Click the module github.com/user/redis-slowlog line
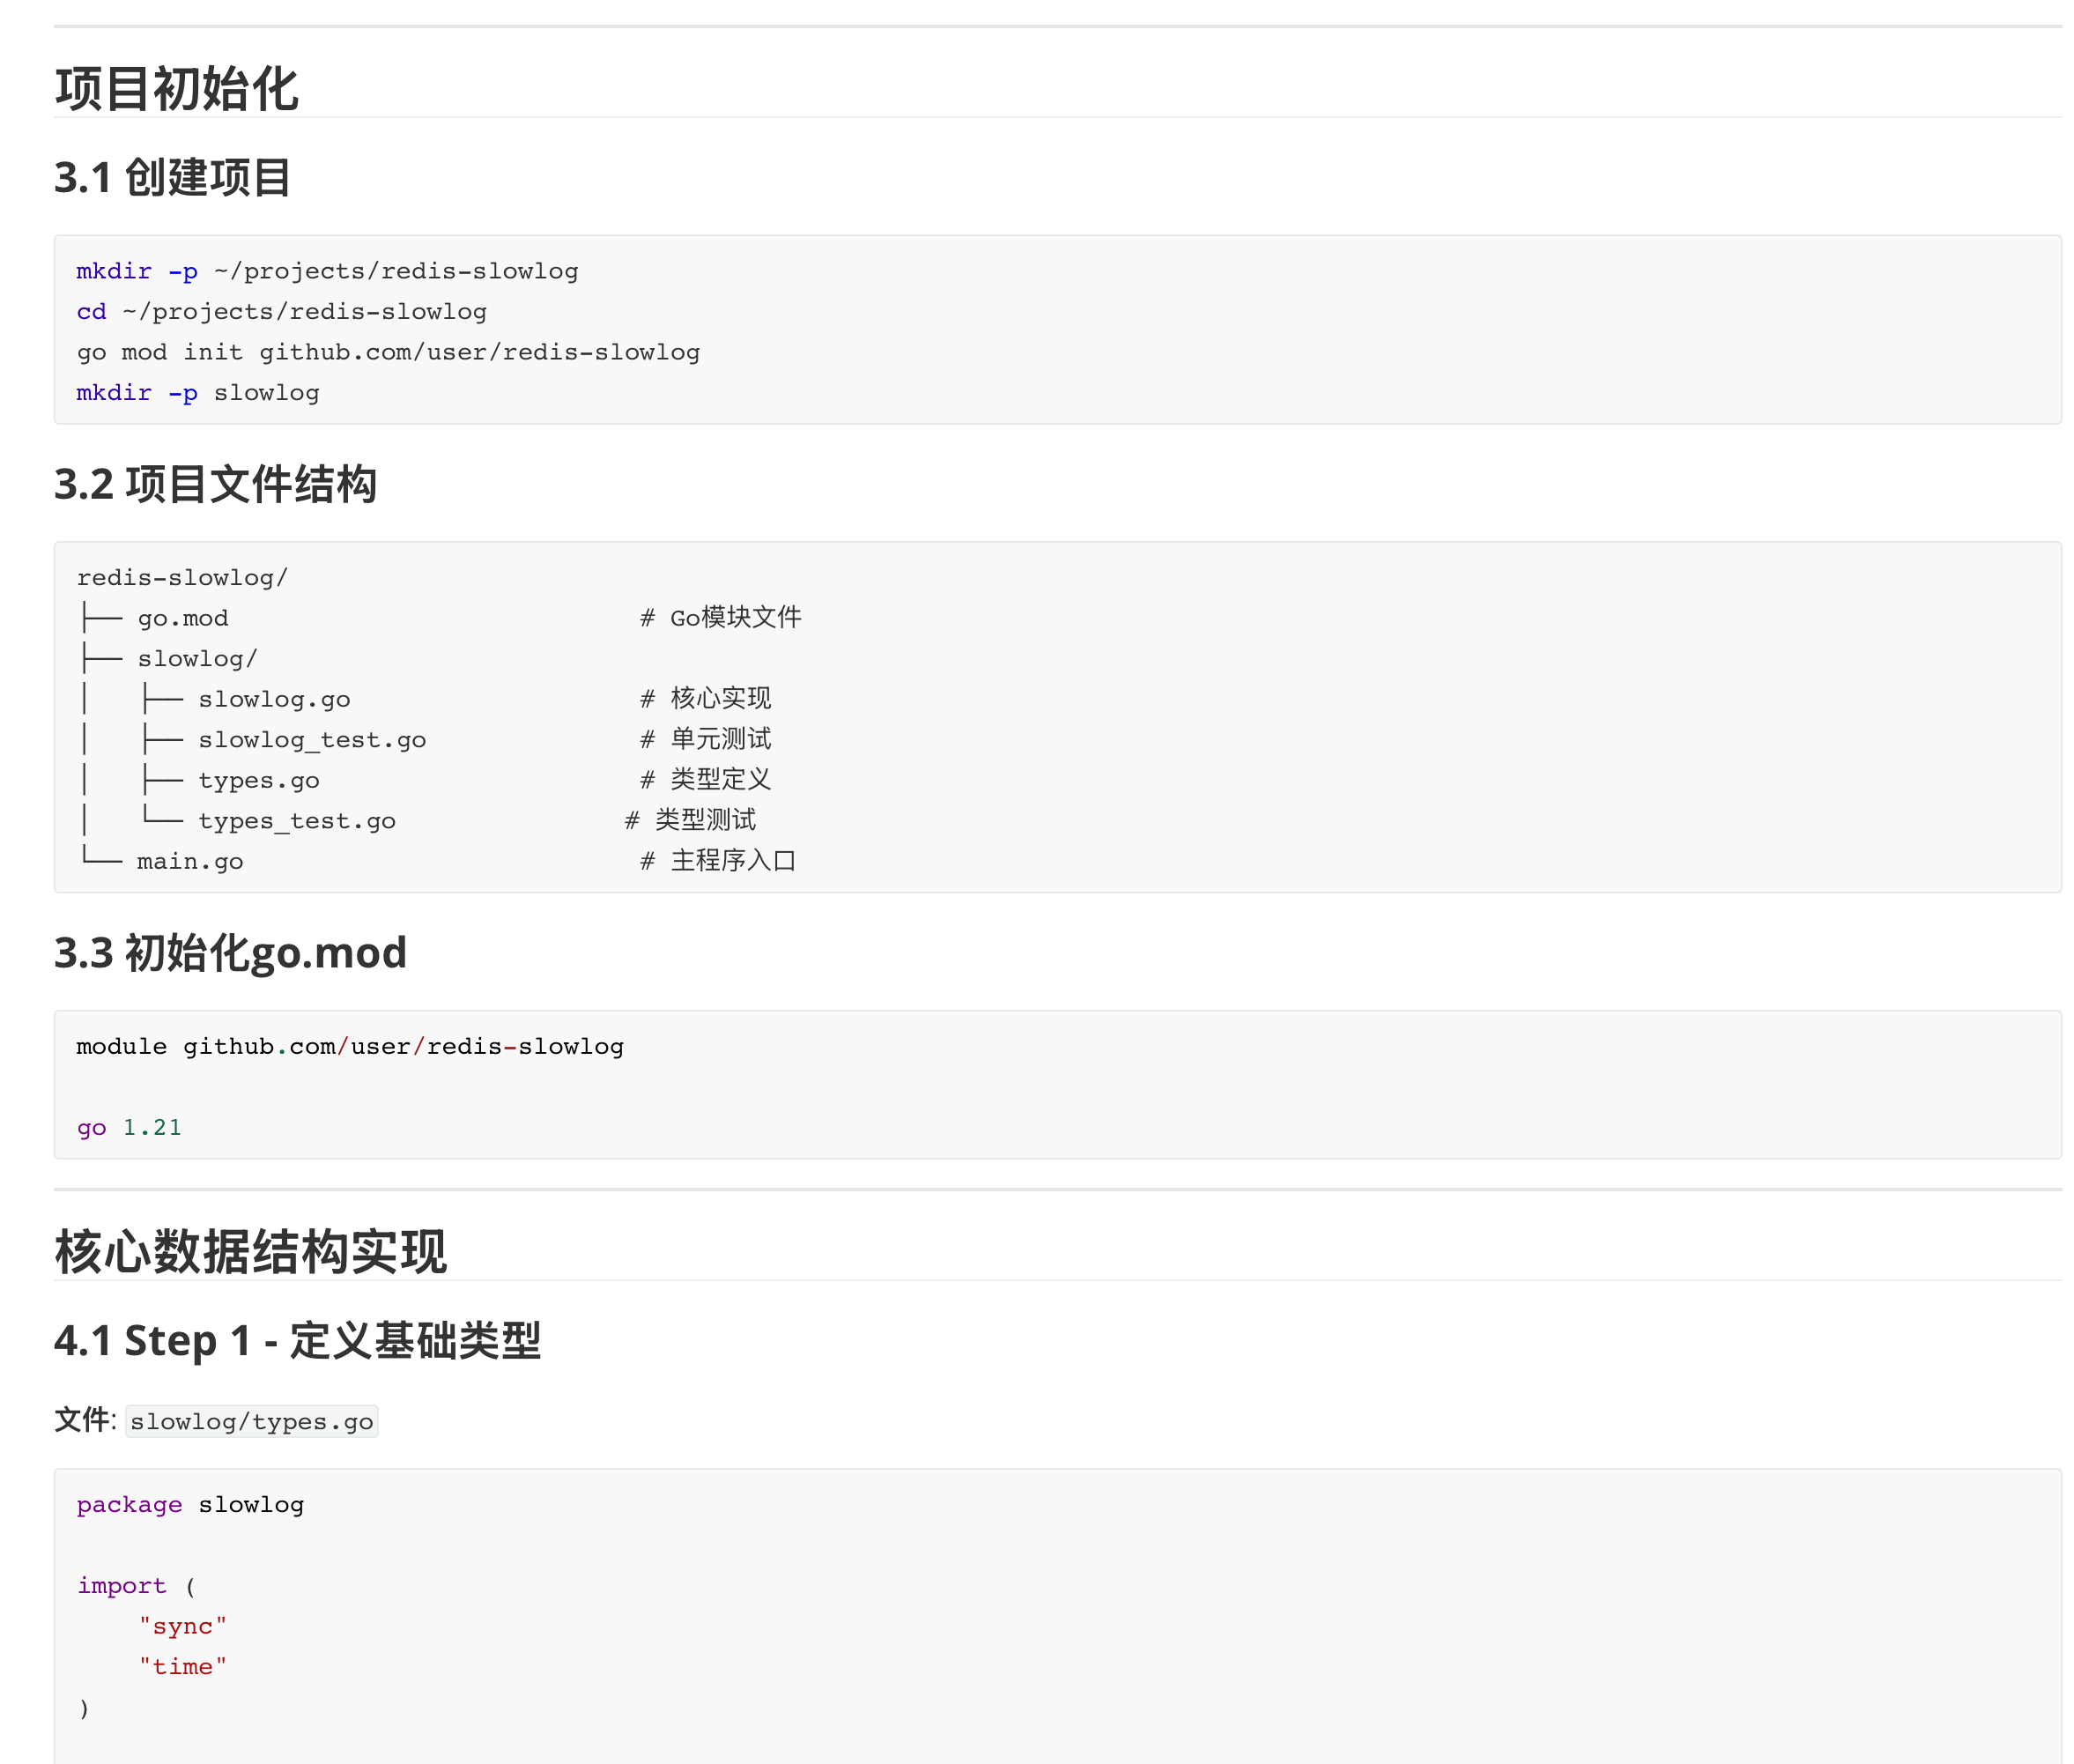2074x1764 pixels. point(350,1046)
